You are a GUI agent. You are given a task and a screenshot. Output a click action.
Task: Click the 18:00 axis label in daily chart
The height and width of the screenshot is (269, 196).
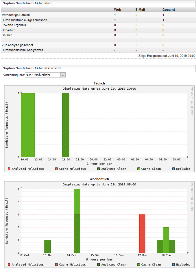[x=80, y=160]
